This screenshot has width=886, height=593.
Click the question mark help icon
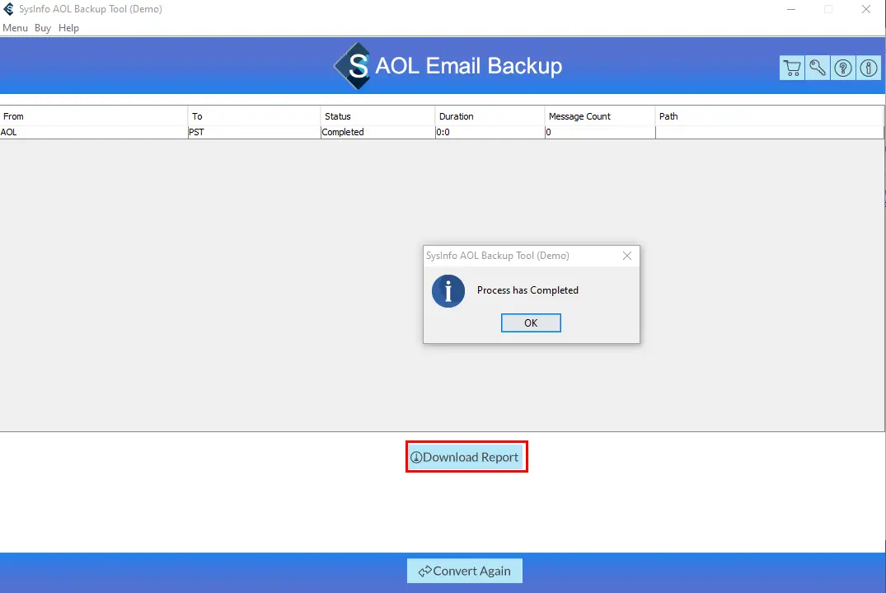point(842,68)
